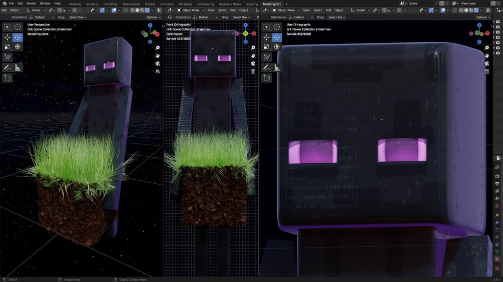The image size is (503, 282).
Task: Select the Rotate tool in right viewport
Action: tap(276, 37)
